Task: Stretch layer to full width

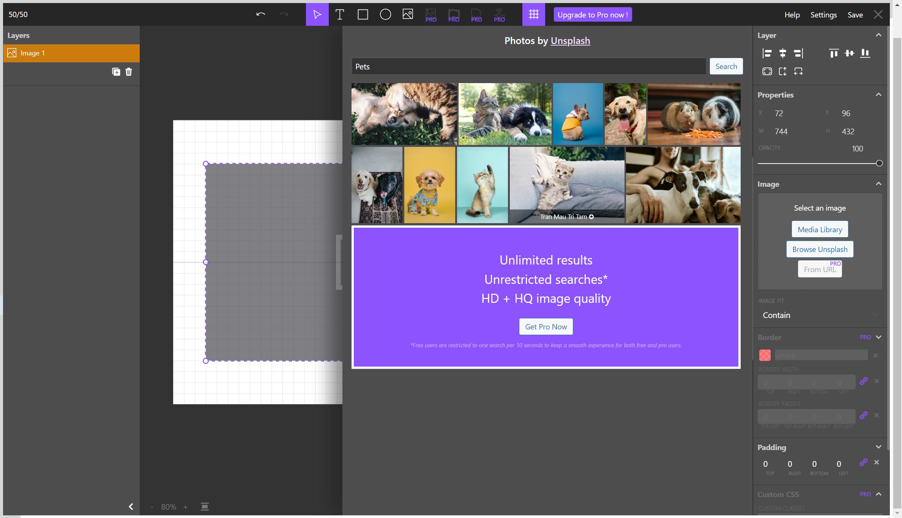Action: coord(798,71)
